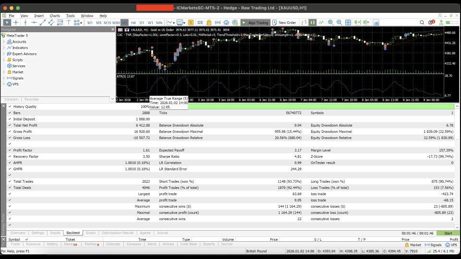Open the toolbar search magnifier

[422, 23]
